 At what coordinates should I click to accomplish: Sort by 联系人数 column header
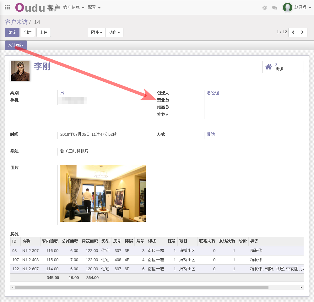tap(207, 241)
